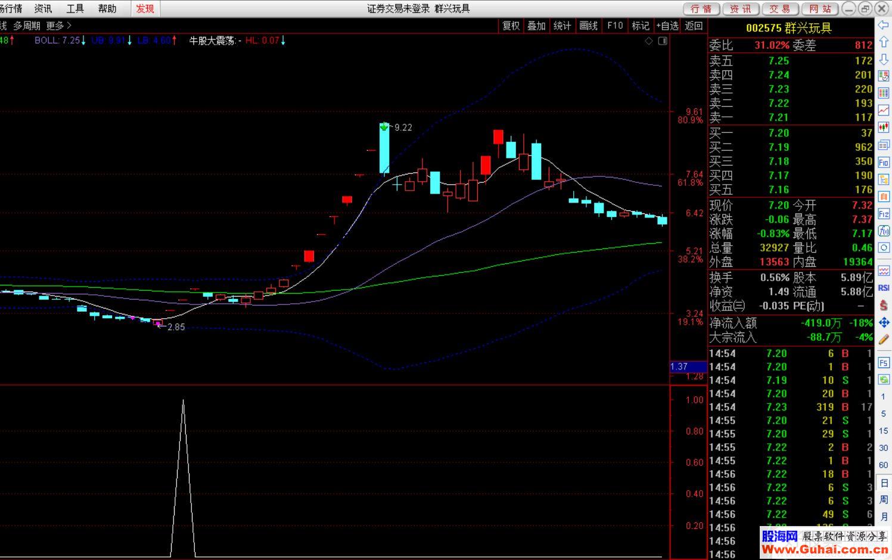Click the diamond icon above chart

click(649, 41)
